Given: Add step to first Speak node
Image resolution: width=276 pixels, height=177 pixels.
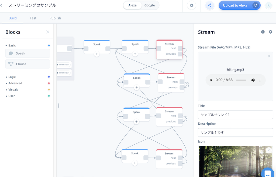Looking at the screenshot, I should point(97,54).
